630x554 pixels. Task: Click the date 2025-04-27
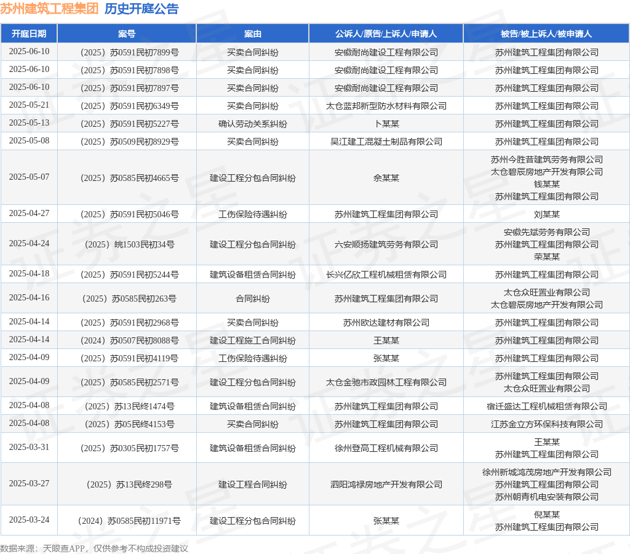click(x=29, y=213)
